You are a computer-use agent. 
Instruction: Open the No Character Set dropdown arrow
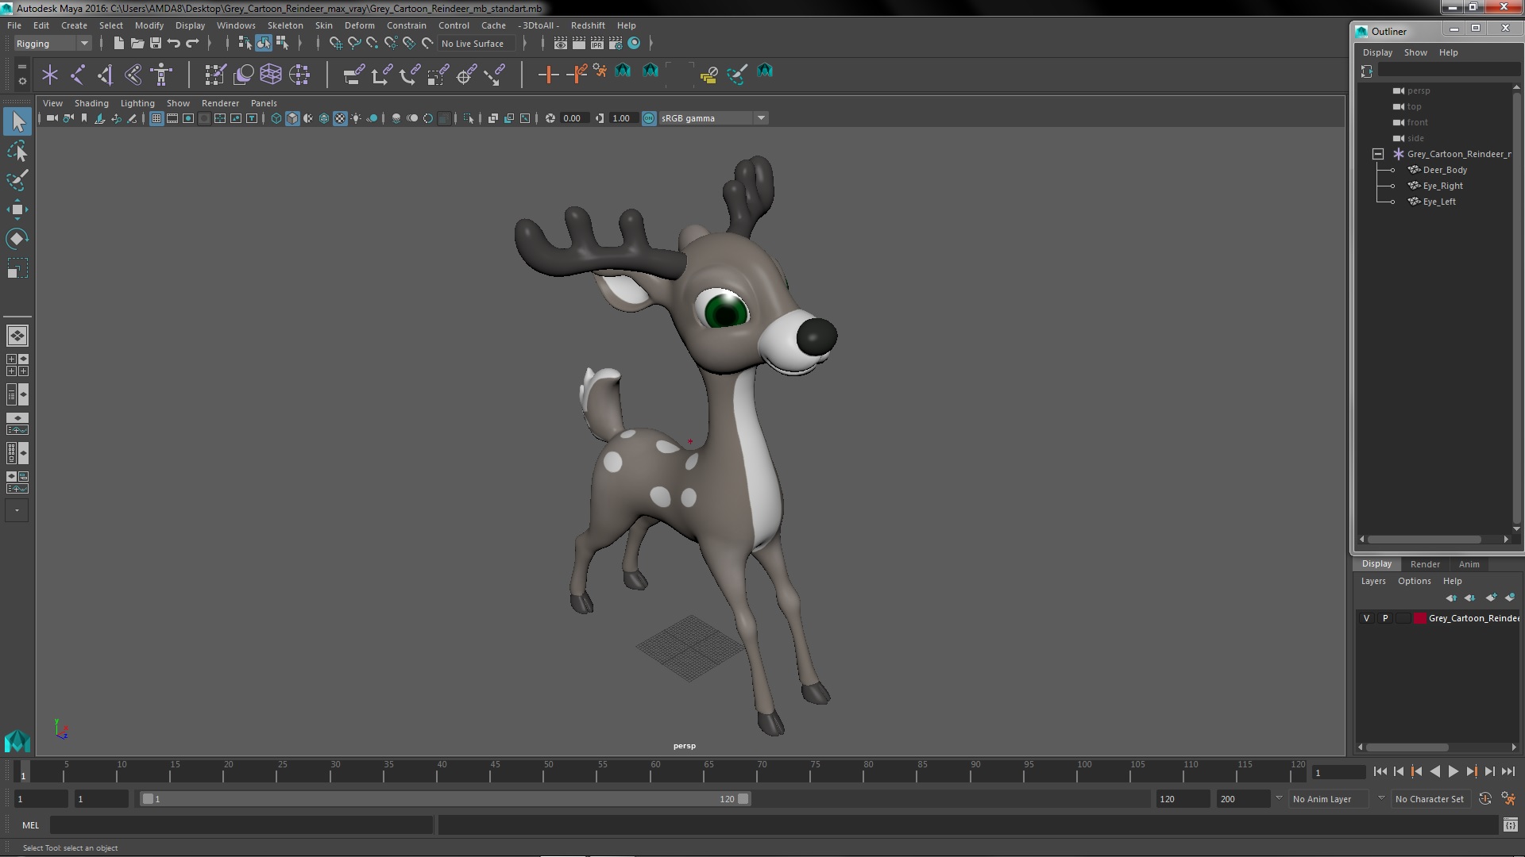click(1381, 798)
